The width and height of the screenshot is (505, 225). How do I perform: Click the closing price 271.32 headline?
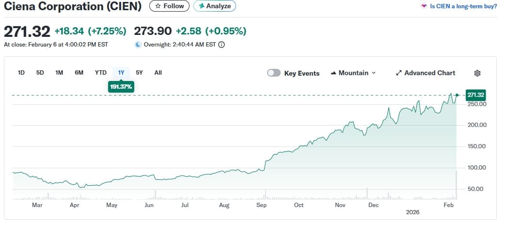(x=27, y=31)
